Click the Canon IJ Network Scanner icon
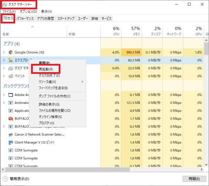This screenshot has height=186, width=209. (x=11, y=134)
